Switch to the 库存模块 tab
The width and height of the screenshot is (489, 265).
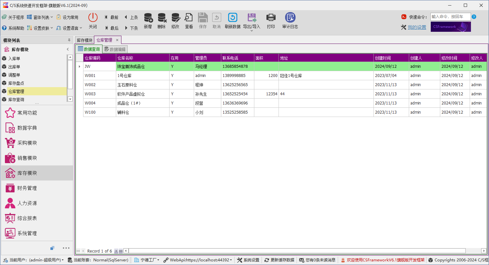tap(84, 40)
